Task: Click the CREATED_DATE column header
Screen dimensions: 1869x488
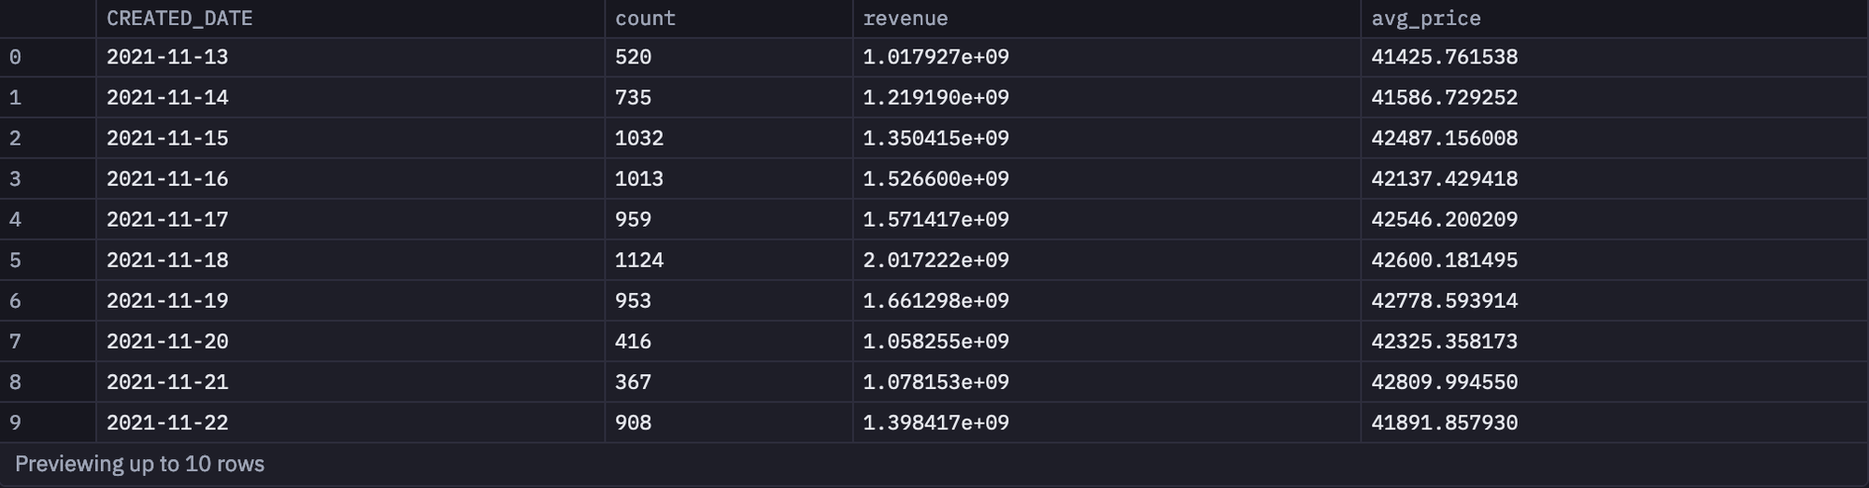Action: (x=179, y=19)
